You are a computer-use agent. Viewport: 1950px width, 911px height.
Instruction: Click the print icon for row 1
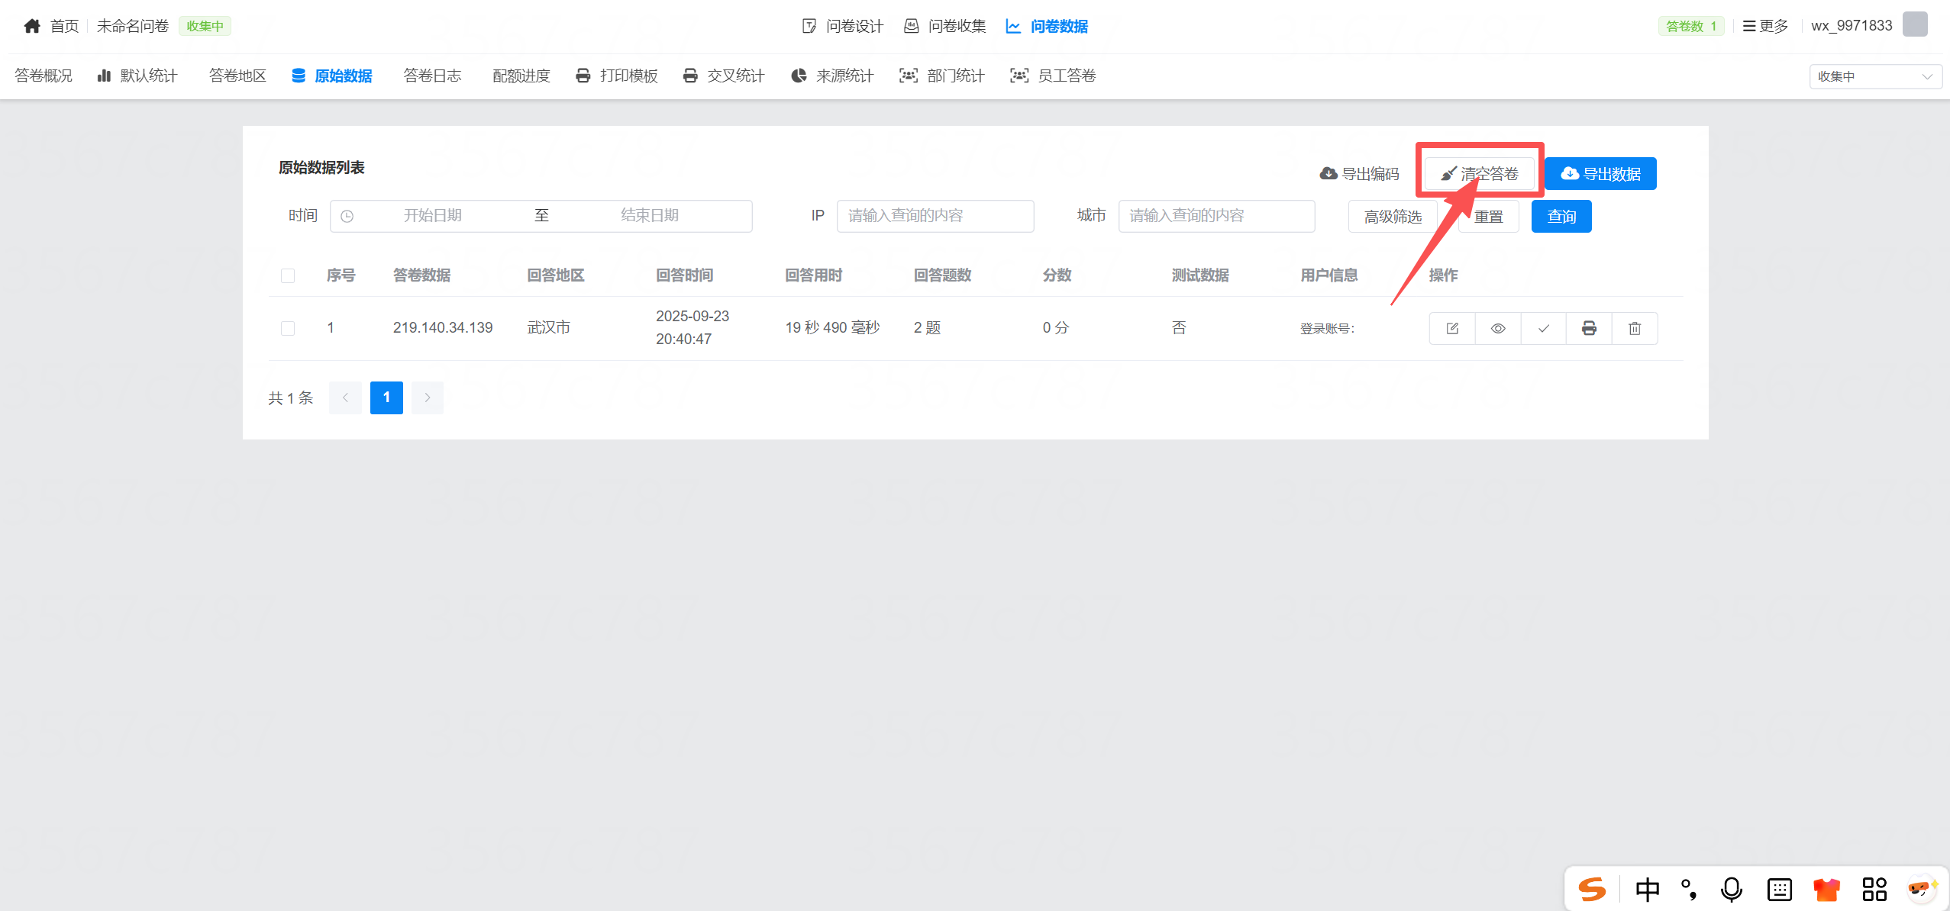pos(1589,328)
